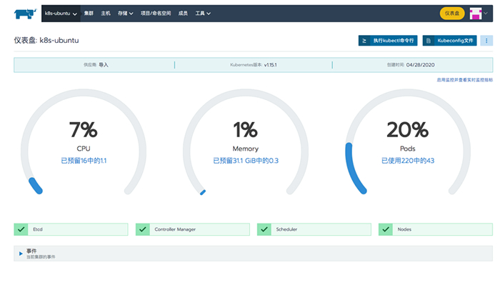Screen dimensions: 500x285
Task: Click 已使用220中的43 text
Action: click(x=408, y=161)
